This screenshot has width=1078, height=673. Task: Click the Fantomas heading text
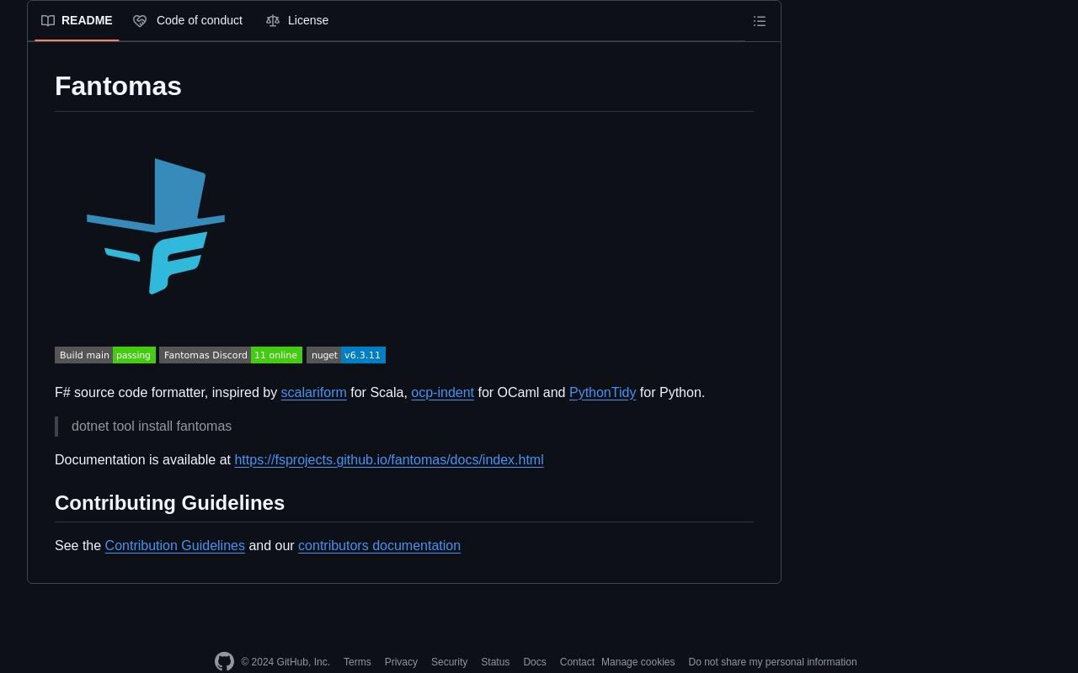[x=118, y=86]
